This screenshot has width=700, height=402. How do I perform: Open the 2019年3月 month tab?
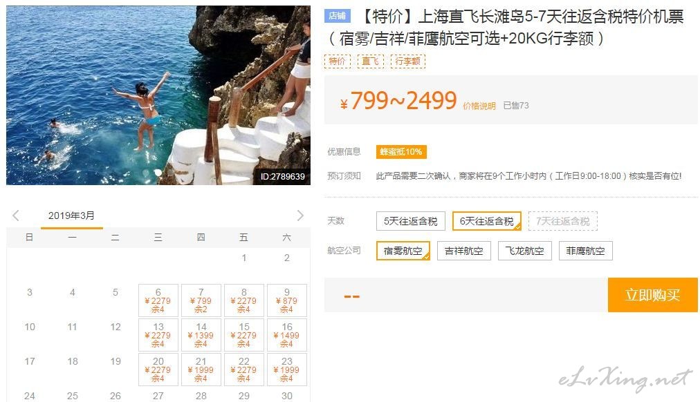pyautogui.click(x=71, y=216)
